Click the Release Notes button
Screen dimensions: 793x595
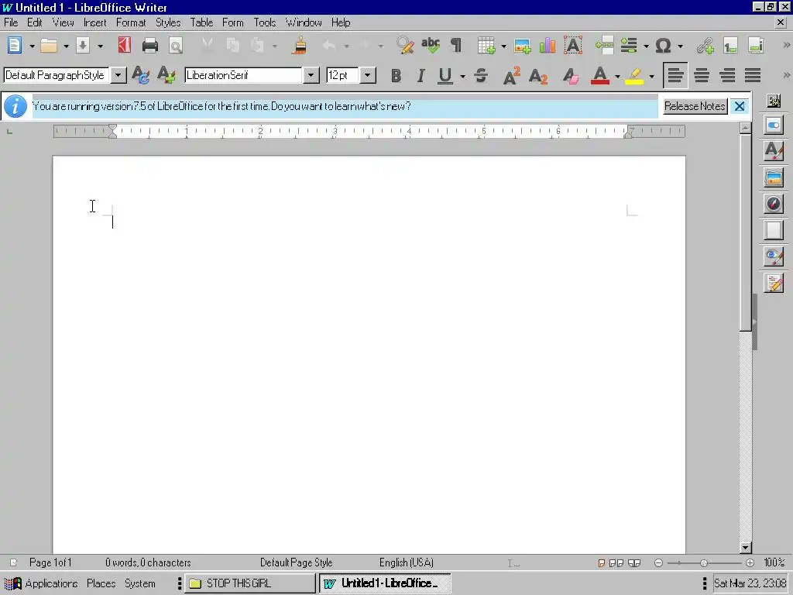pyautogui.click(x=695, y=106)
